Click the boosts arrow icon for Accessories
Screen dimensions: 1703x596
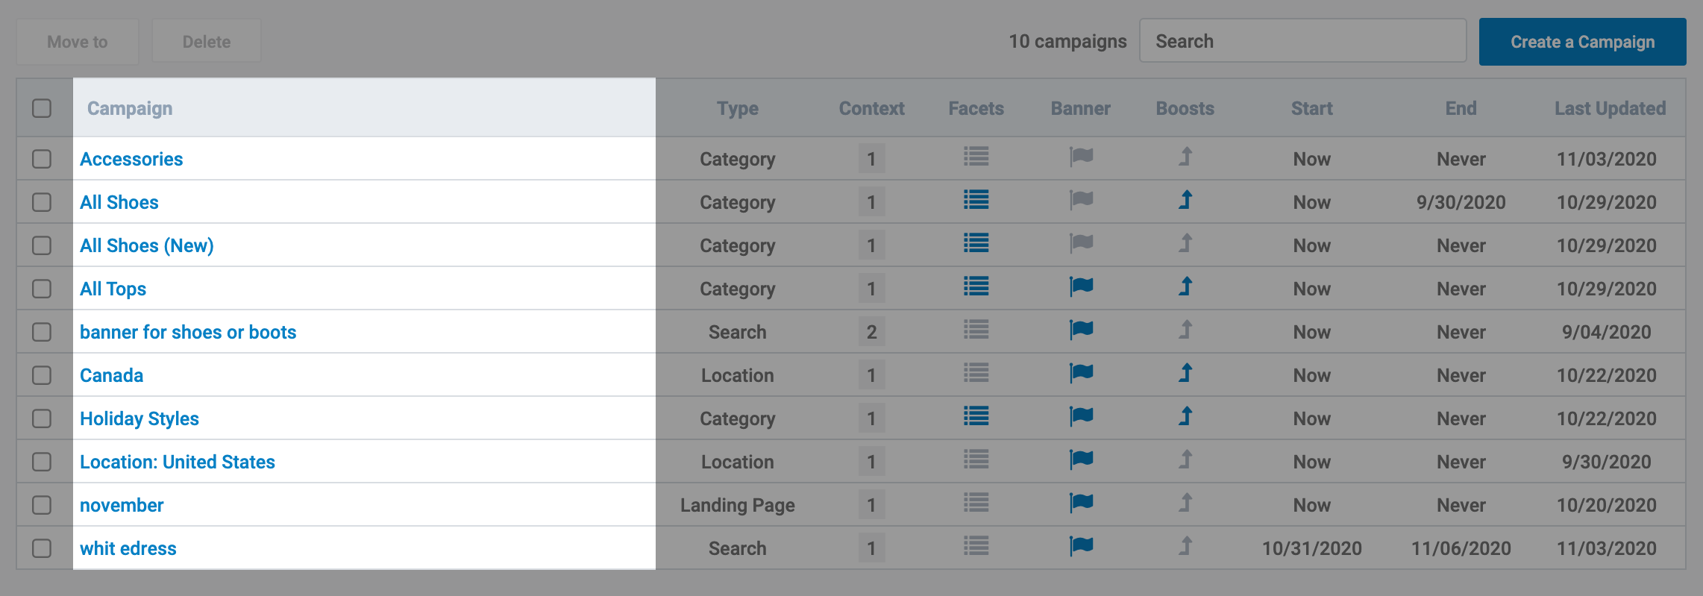pos(1185,157)
